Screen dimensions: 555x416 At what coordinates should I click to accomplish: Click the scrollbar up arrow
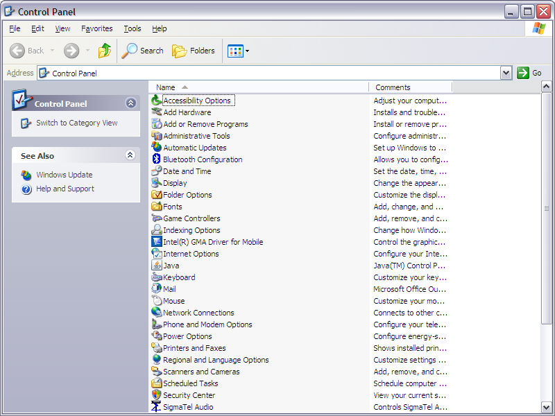546,86
